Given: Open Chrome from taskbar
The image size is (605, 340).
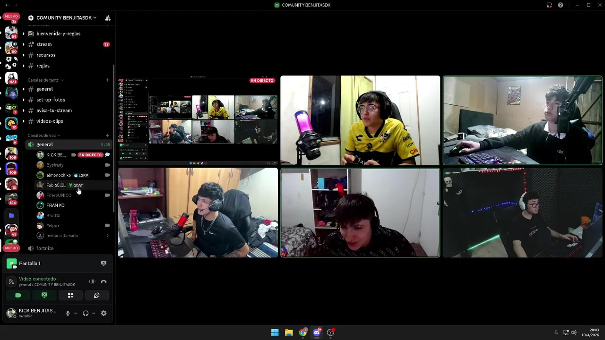Looking at the screenshot, I should point(302,332).
